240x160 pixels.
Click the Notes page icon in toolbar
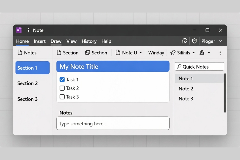click(20, 53)
